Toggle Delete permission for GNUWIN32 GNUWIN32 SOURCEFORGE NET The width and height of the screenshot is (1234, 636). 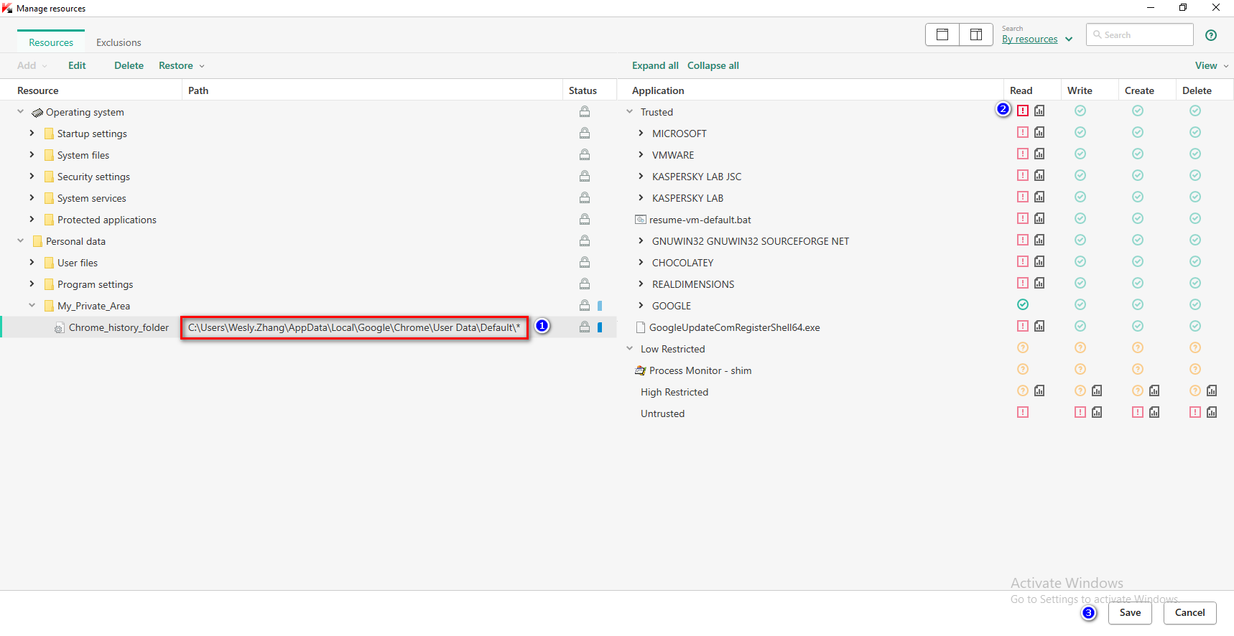click(1195, 240)
